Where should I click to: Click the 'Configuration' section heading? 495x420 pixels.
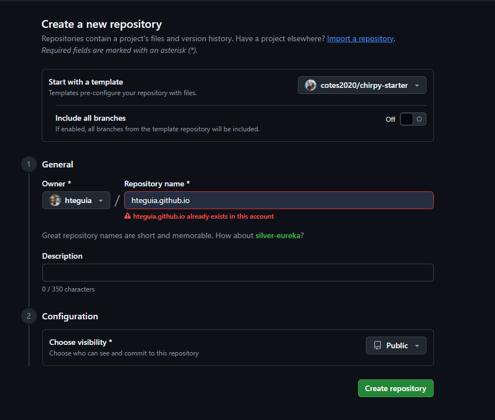[x=70, y=317]
